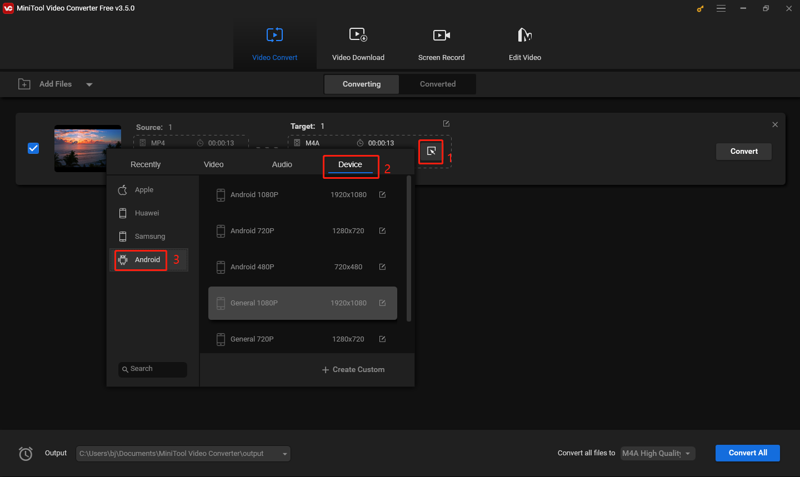Open the Output folder path dropdown

point(183,454)
